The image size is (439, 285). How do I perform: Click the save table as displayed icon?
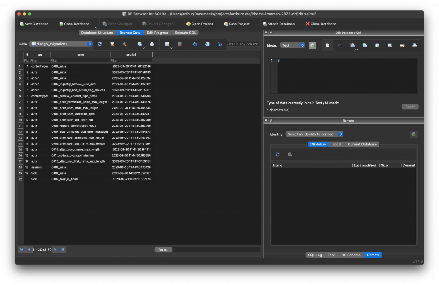139,44
